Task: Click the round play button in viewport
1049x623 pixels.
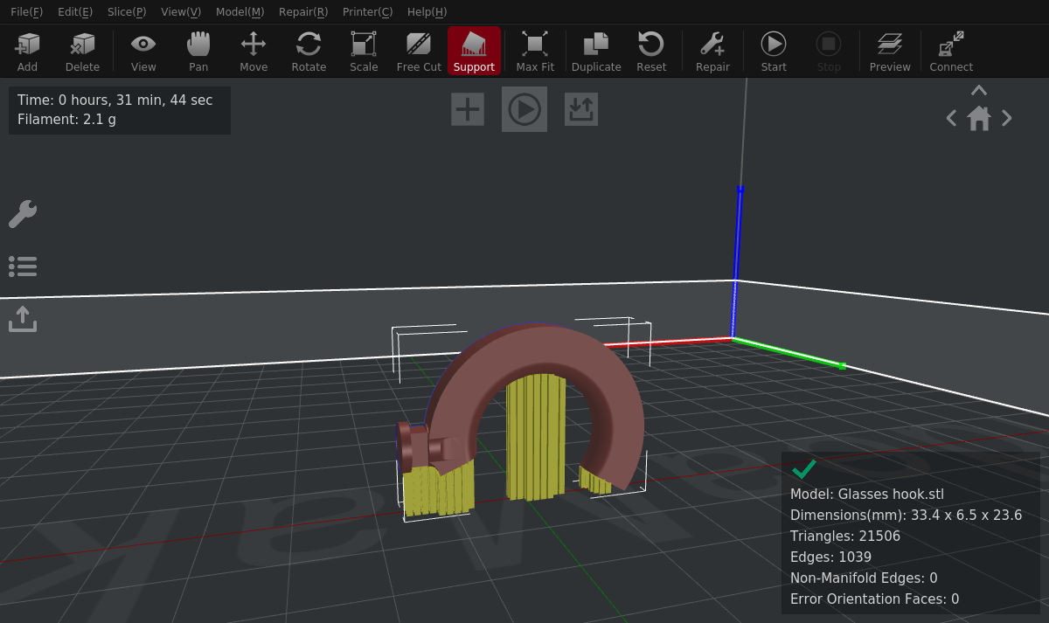Action: (x=524, y=109)
